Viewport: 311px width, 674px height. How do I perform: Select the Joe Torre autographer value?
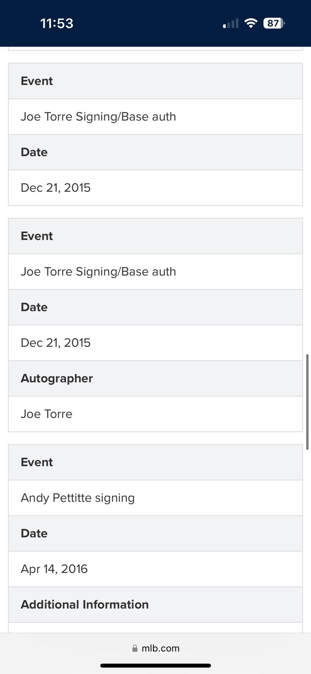[47, 414]
